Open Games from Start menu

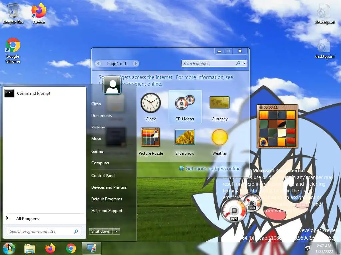click(x=97, y=151)
